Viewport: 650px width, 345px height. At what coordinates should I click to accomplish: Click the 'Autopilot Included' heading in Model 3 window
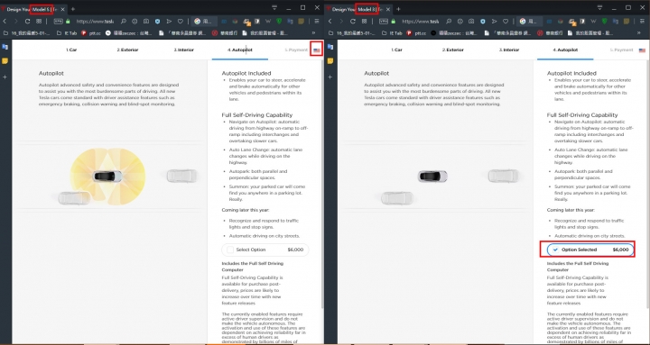571,73
